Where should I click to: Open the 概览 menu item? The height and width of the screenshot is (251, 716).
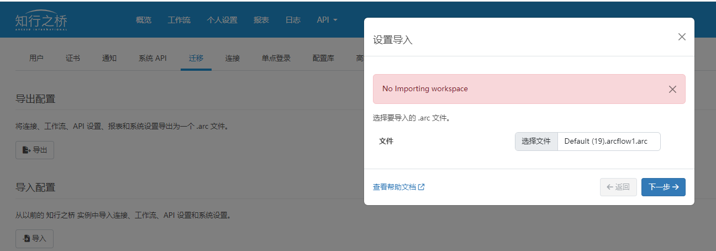click(144, 20)
